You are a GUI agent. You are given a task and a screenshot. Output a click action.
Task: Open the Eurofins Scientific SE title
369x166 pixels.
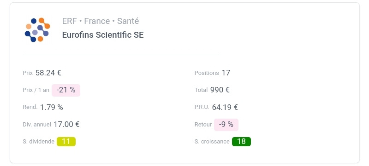pos(103,35)
